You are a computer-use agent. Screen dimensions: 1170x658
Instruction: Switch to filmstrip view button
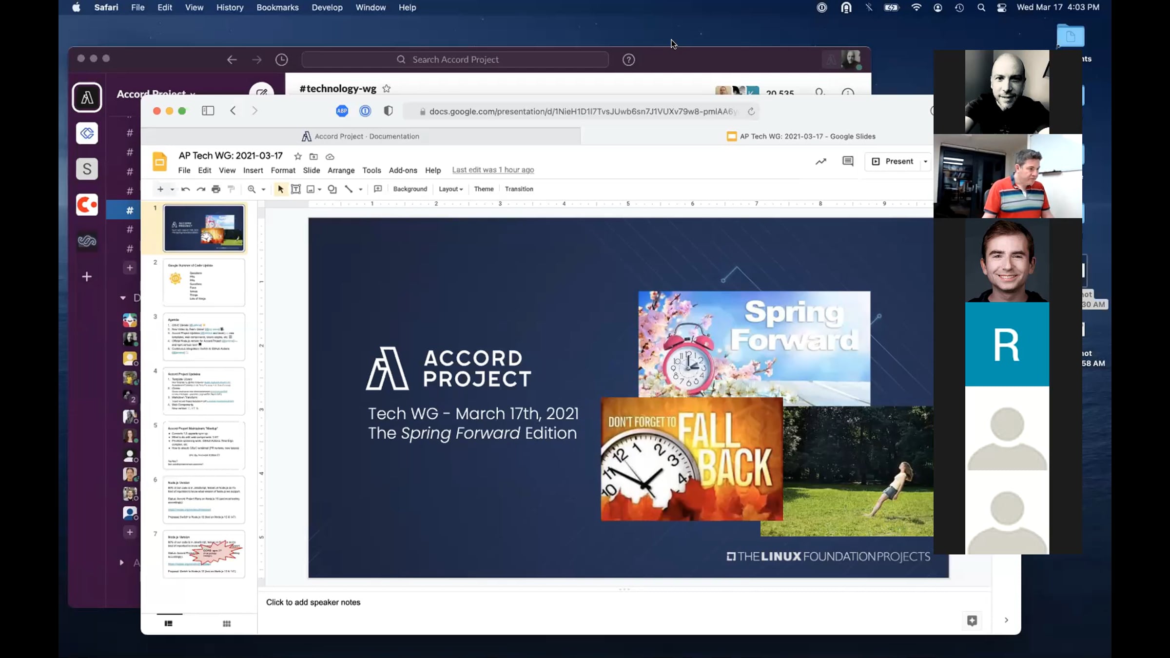point(169,624)
